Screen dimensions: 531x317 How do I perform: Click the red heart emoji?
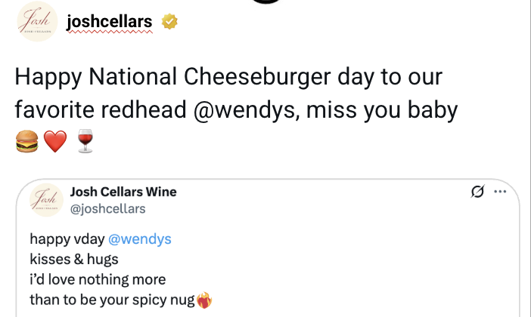[x=55, y=141]
